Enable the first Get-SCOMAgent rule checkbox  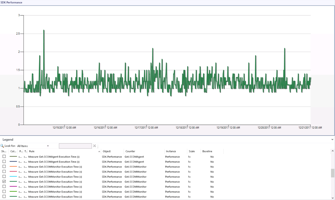4,157
